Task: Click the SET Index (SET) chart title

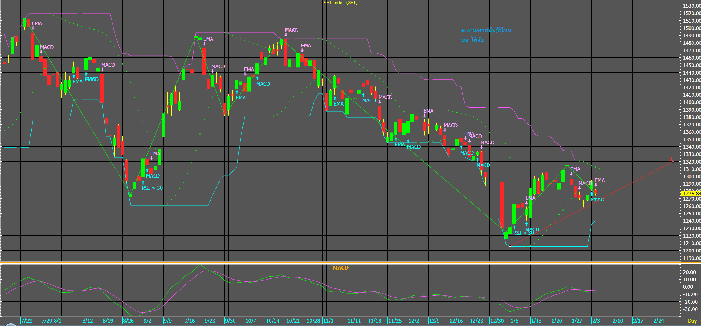Action: pos(340,3)
